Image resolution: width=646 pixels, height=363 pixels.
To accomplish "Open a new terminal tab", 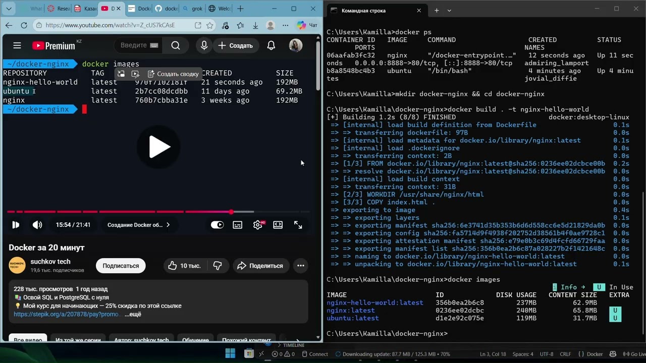I will tap(437, 10).
